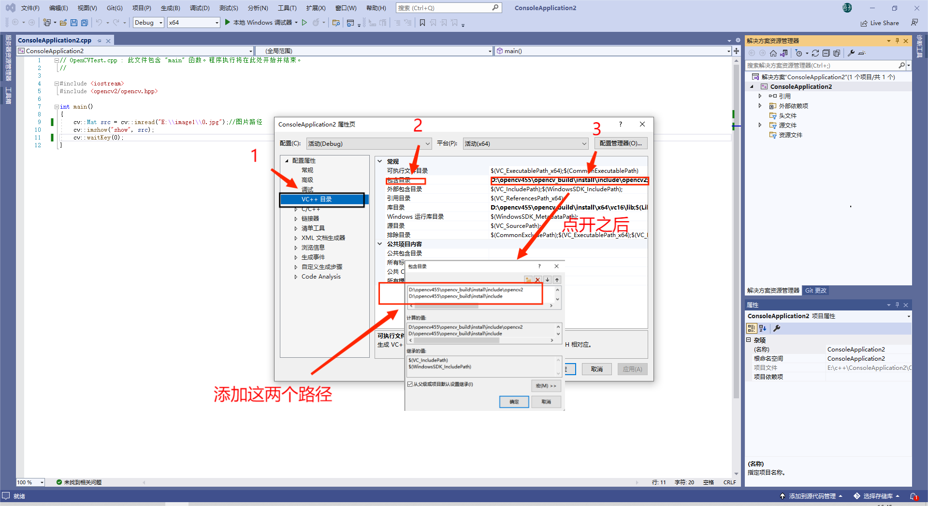Click 选择存储库 in status bar

877,496
